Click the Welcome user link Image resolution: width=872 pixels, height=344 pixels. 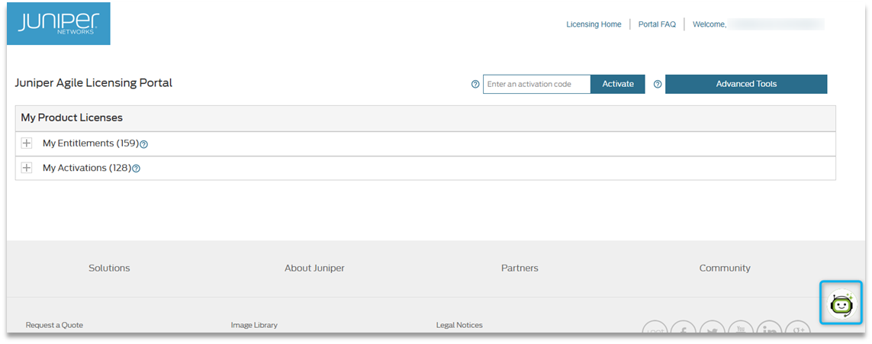(758, 24)
